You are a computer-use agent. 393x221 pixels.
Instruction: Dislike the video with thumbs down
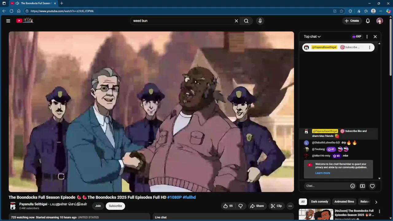pyautogui.click(x=240, y=206)
